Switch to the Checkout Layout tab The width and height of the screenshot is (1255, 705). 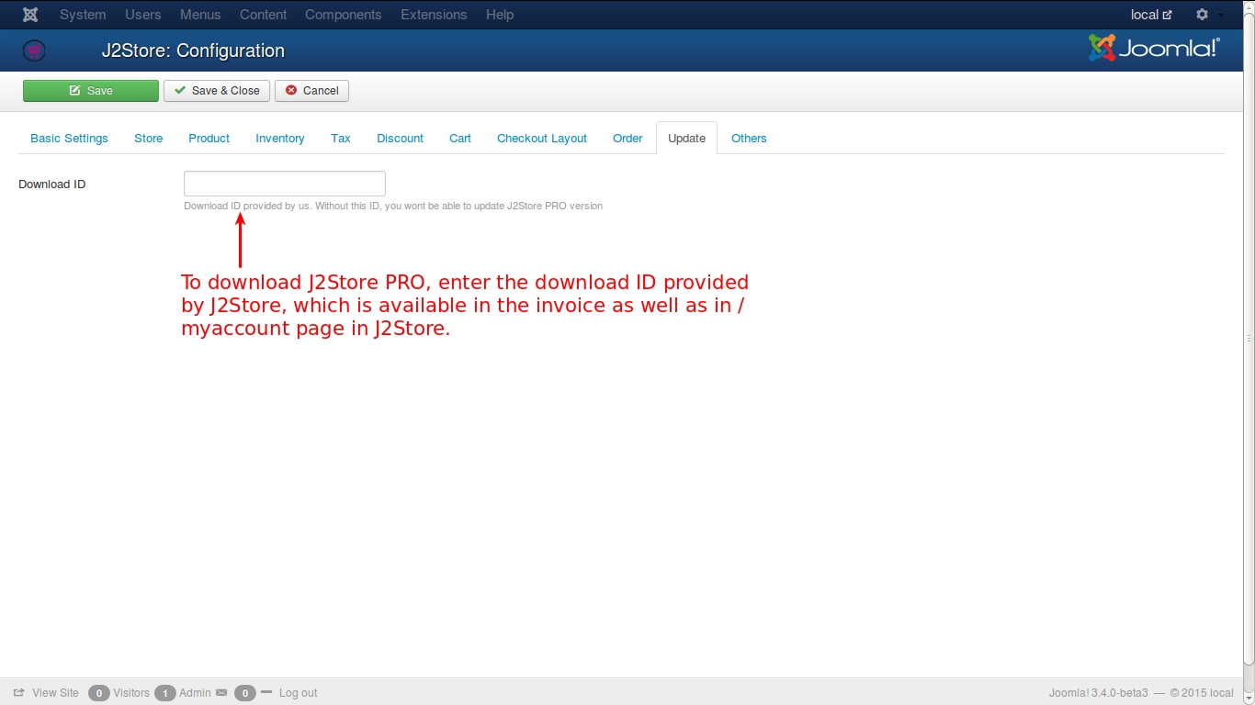click(x=542, y=139)
